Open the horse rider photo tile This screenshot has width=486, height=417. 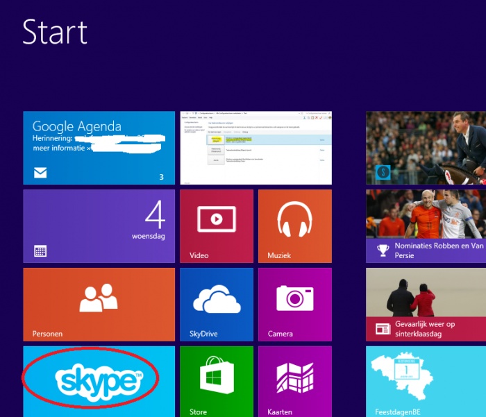pos(426,148)
